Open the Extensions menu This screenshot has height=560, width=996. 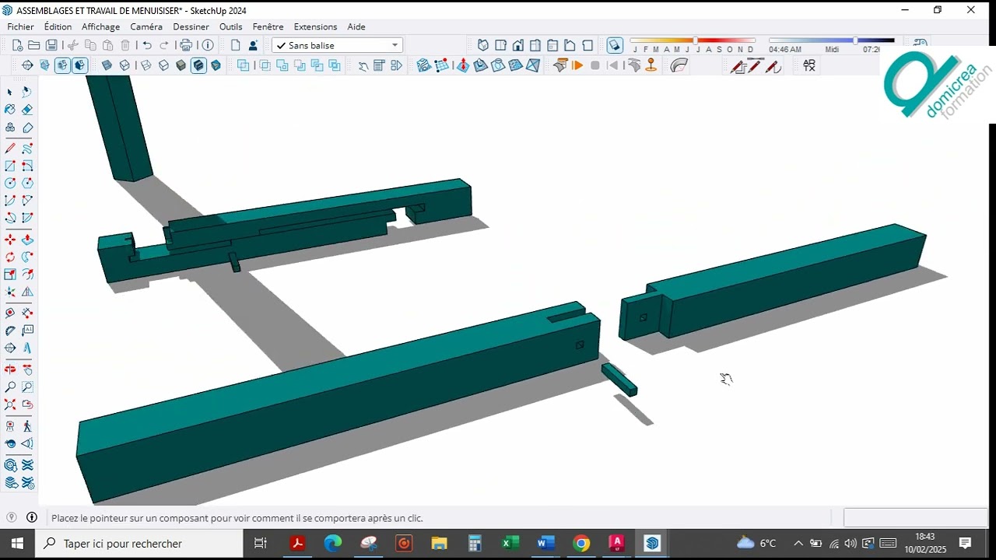coord(316,26)
